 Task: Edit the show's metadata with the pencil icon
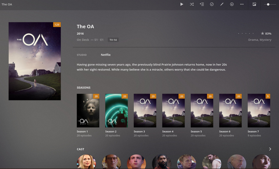222,4
